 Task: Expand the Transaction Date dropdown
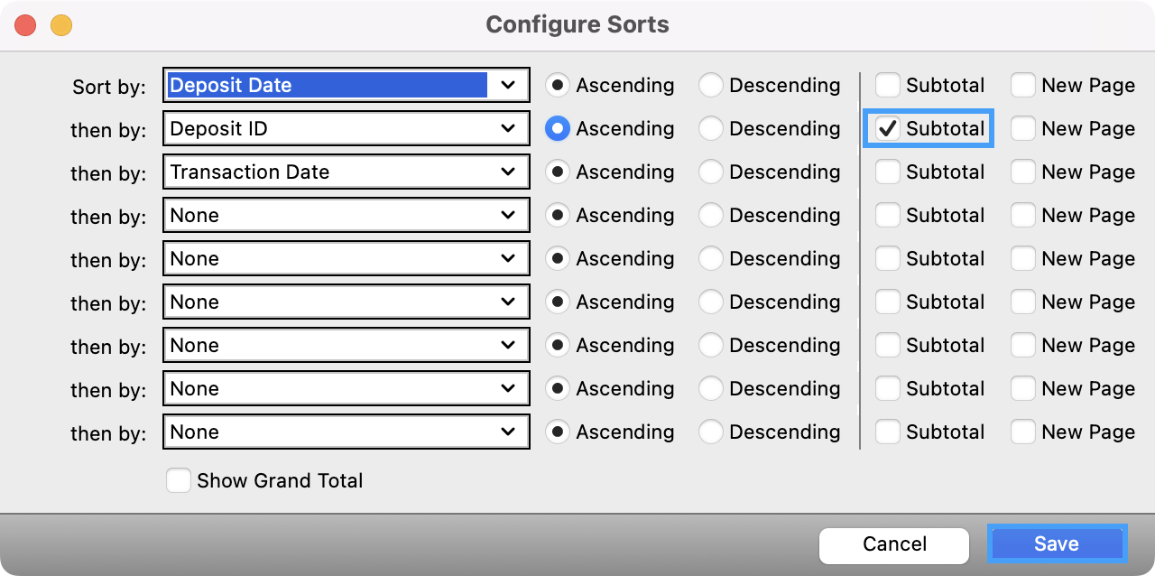pos(346,172)
